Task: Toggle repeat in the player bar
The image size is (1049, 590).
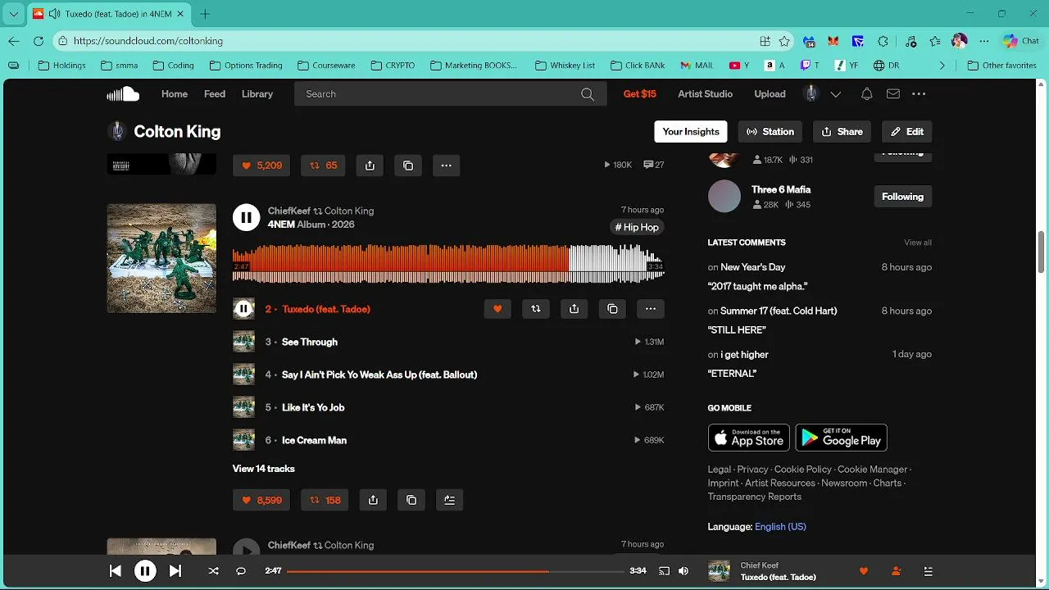Action: click(241, 571)
